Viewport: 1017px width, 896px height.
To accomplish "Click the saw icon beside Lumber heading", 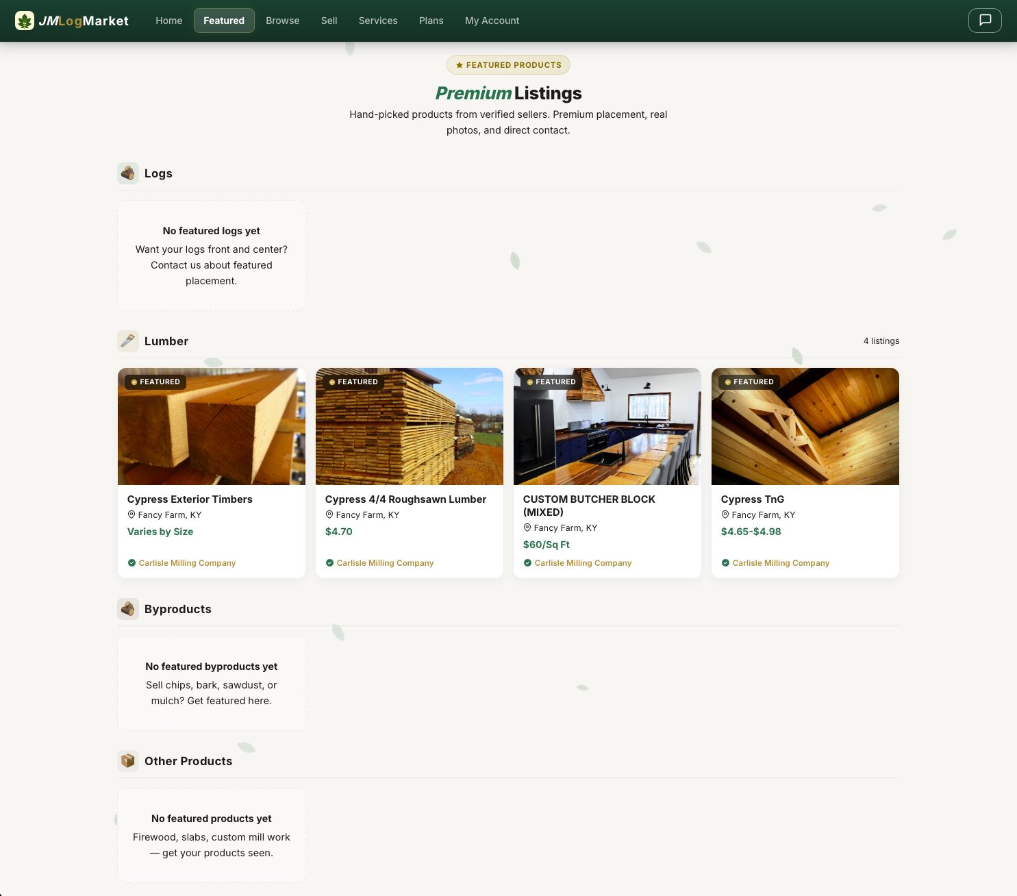I will pyautogui.click(x=128, y=340).
